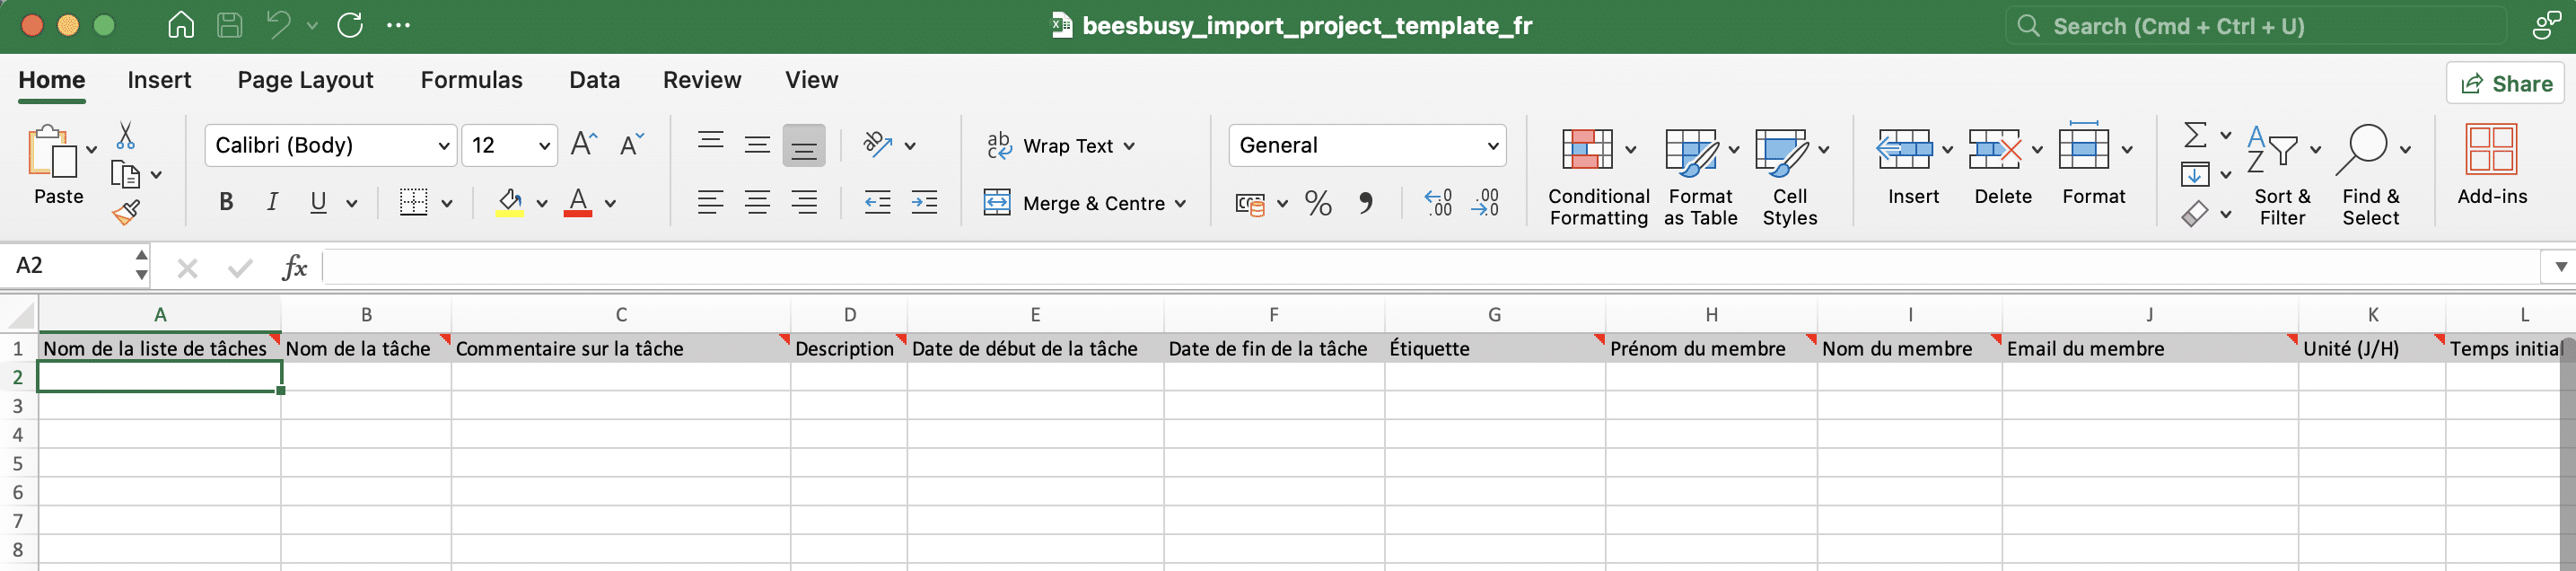Click the Insert Function fx icon
Screen dimensions: 2576x571
coord(294,267)
